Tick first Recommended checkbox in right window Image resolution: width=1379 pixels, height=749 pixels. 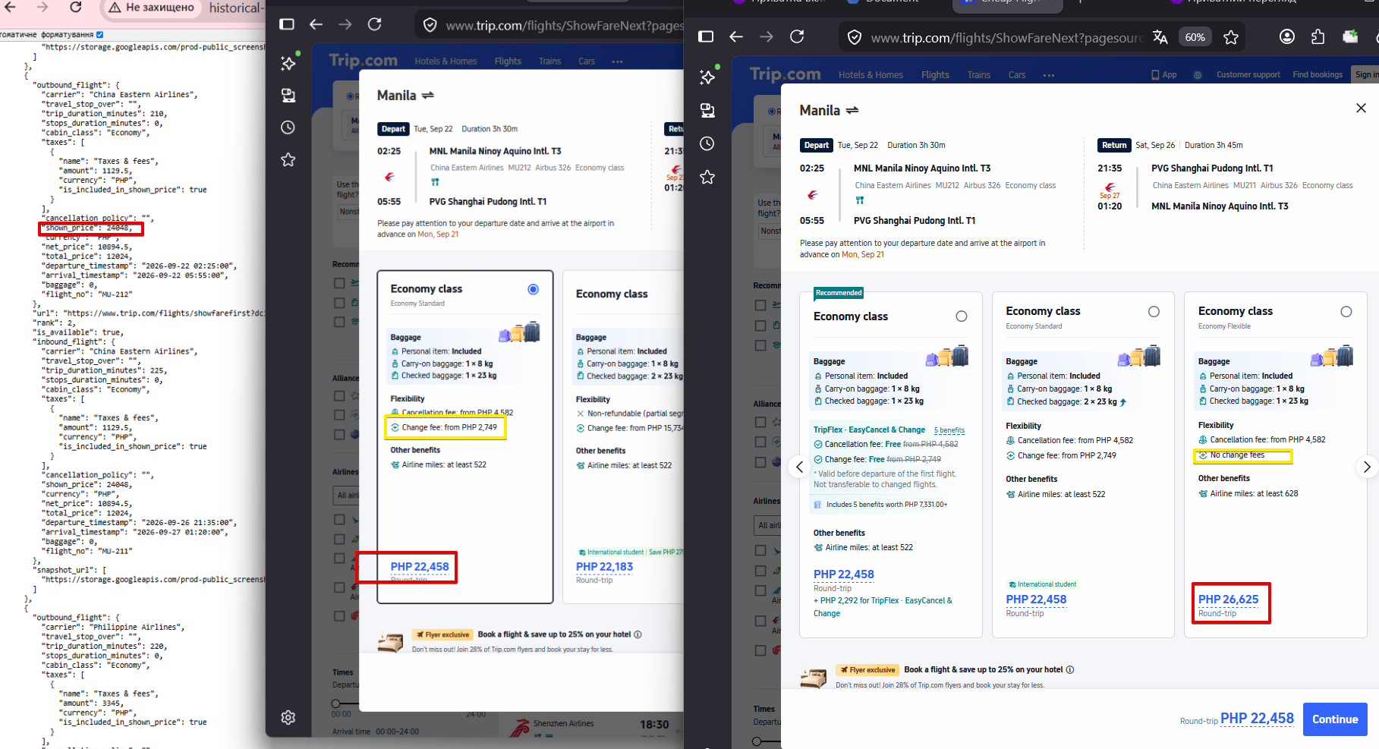click(760, 305)
